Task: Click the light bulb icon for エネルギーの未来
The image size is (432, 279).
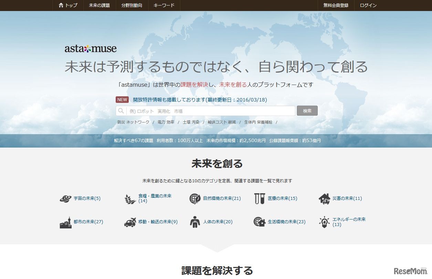Action: (324, 222)
